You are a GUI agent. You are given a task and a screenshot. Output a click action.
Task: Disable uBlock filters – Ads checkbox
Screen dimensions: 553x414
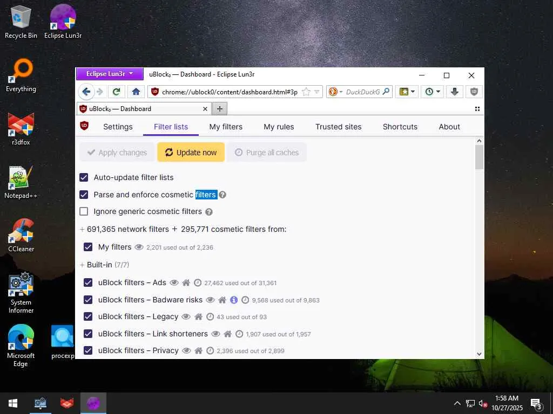(88, 282)
